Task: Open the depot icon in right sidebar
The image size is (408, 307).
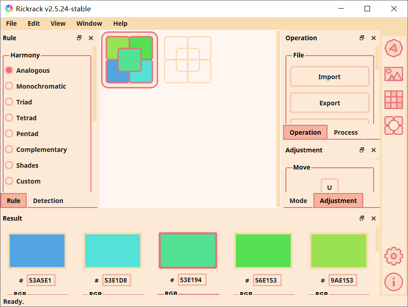Action: point(394,125)
